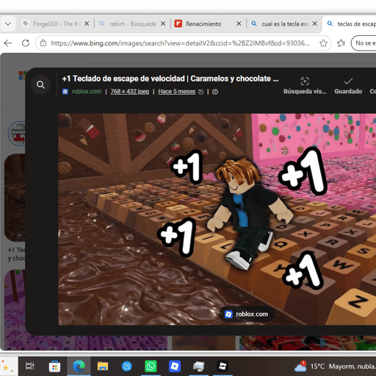This screenshot has height=376, width=376.
Task: Reload the page with refresh icon
Action: 26,43
